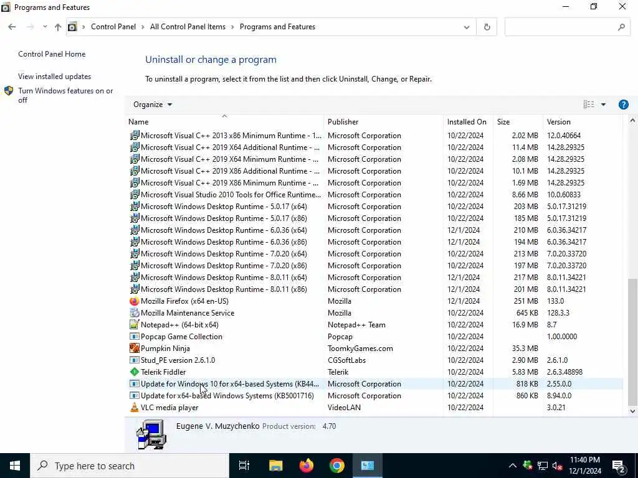Click the Mozilla Firefox program icon
The height and width of the screenshot is (478, 638).
point(135,301)
